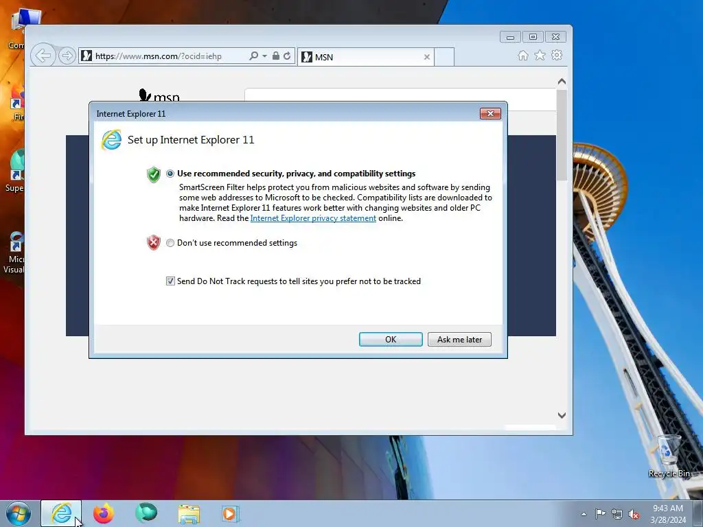Select the Recycle Bin desktop icon

pos(669,456)
